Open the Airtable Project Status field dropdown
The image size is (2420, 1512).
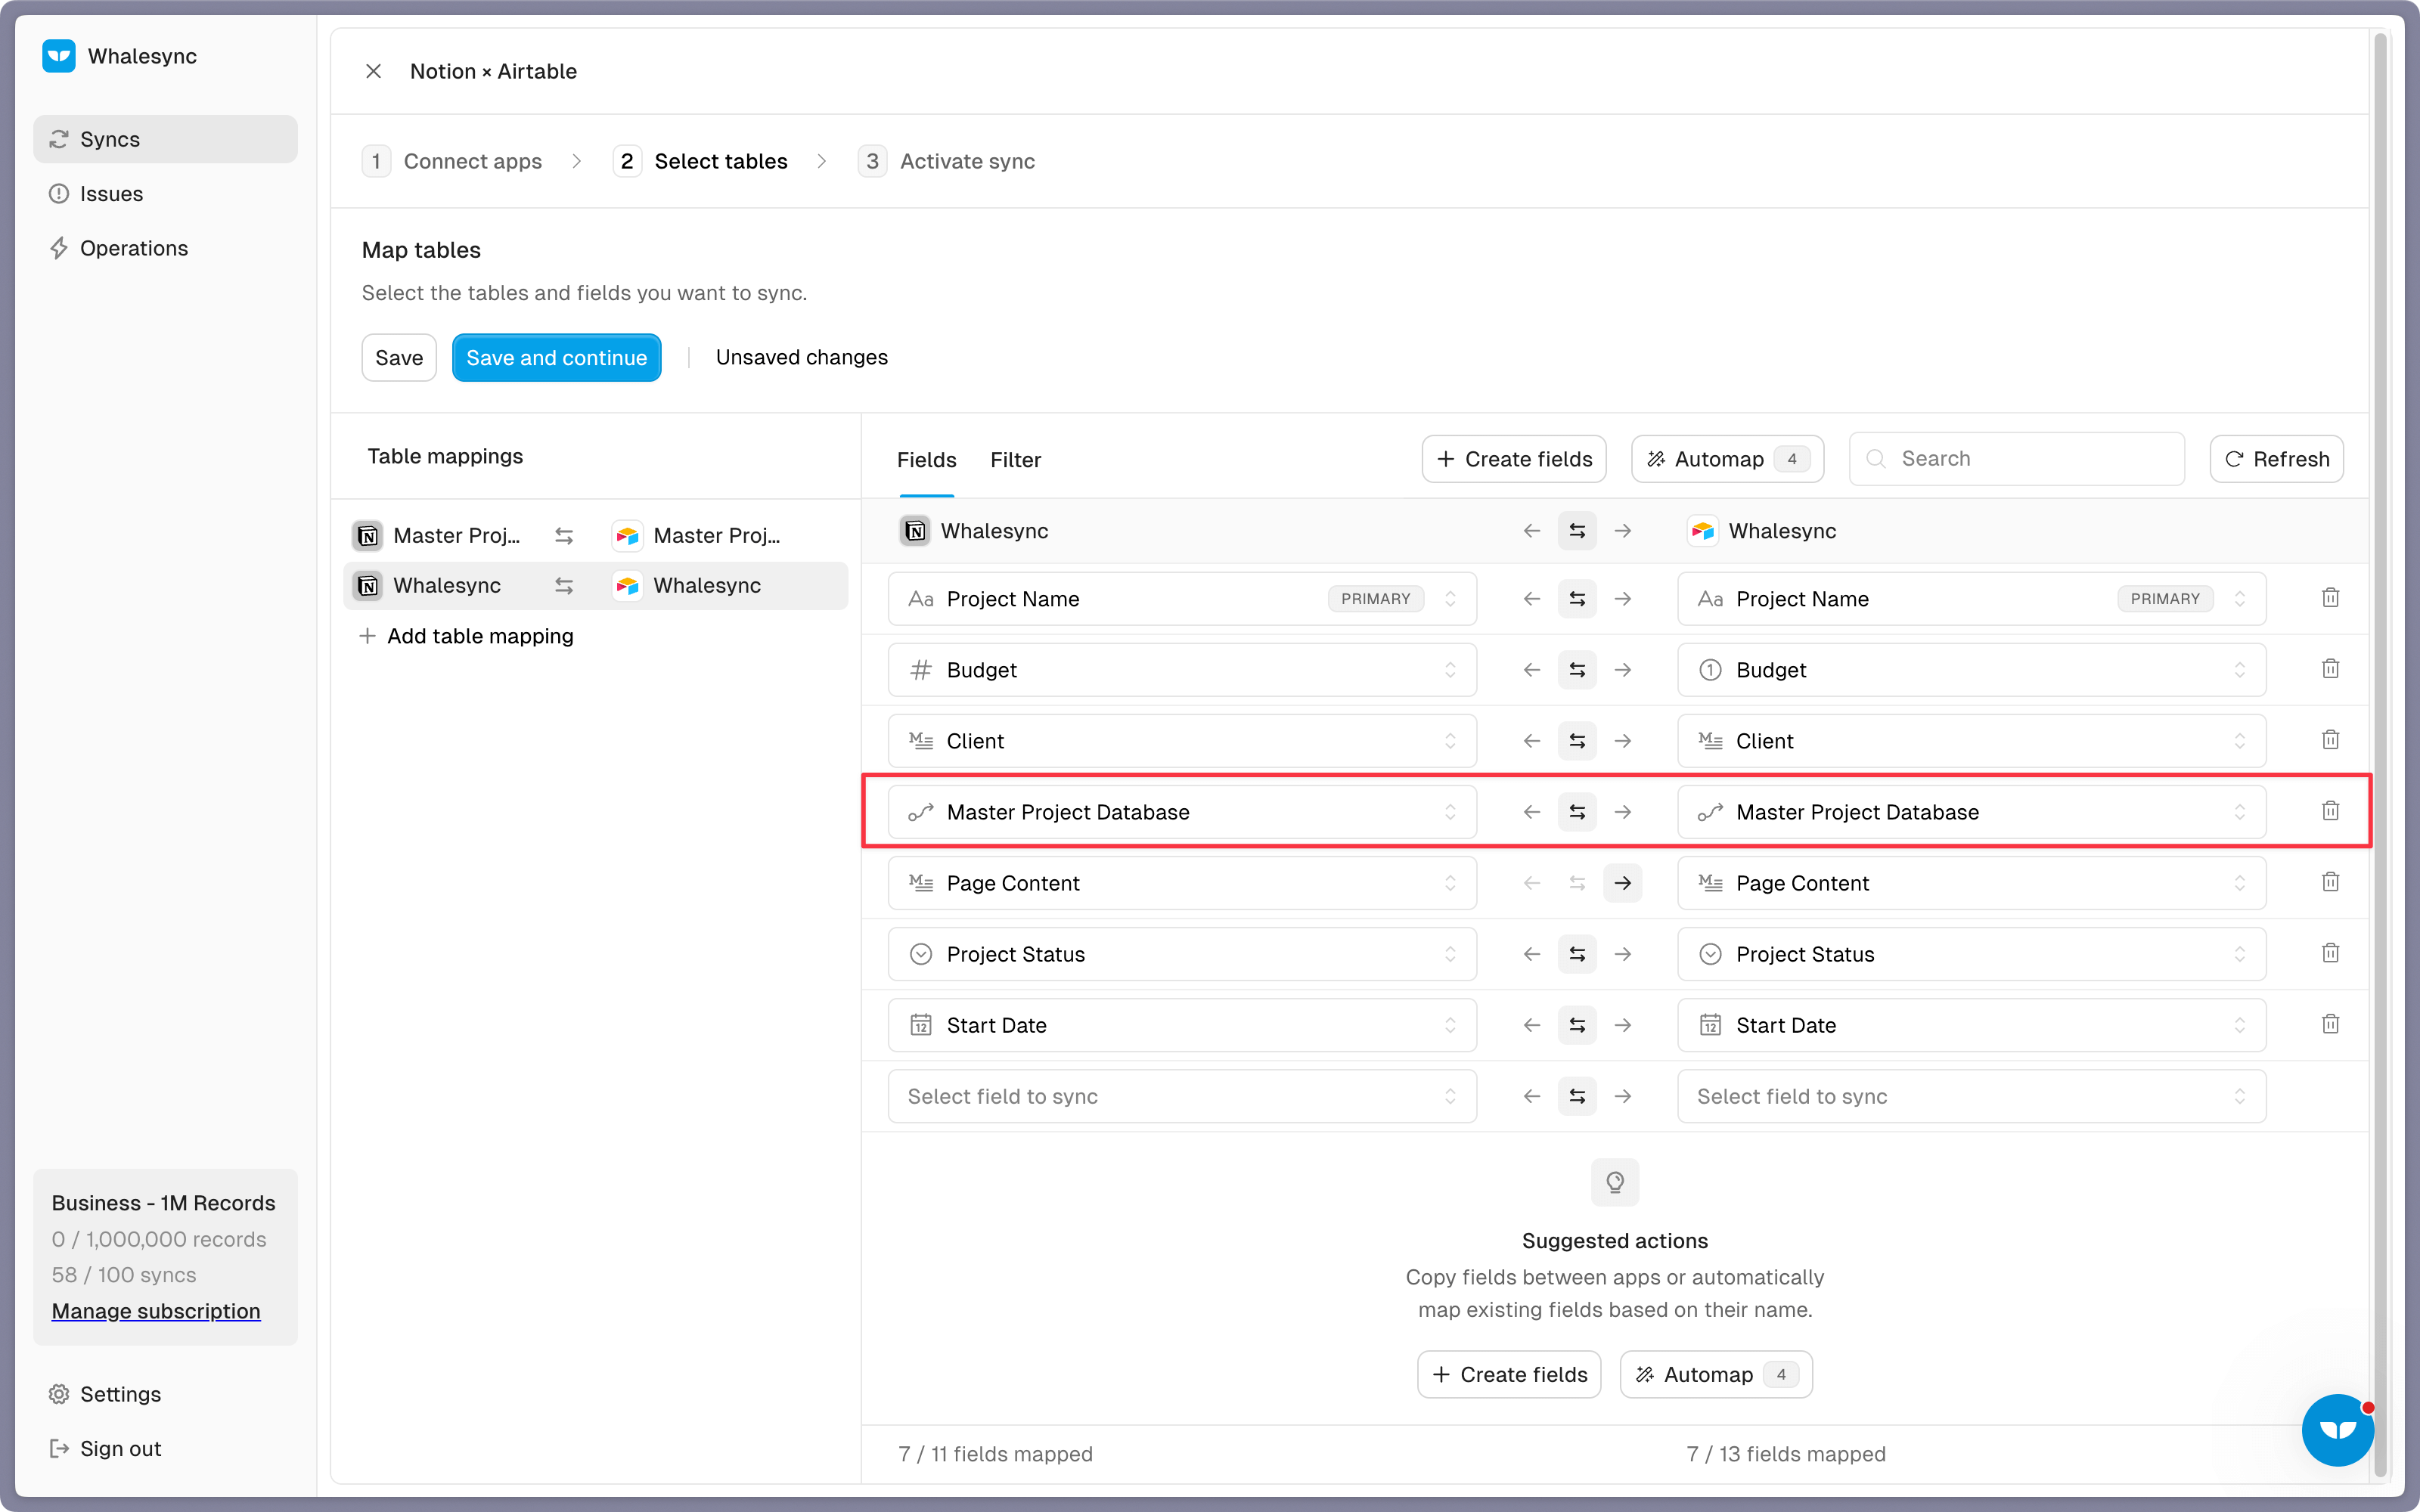pos(1971,954)
